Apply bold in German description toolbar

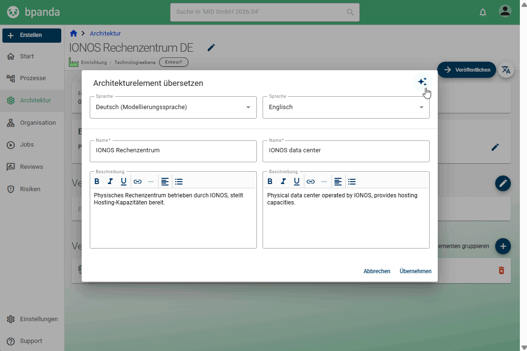tap(97, 181)
